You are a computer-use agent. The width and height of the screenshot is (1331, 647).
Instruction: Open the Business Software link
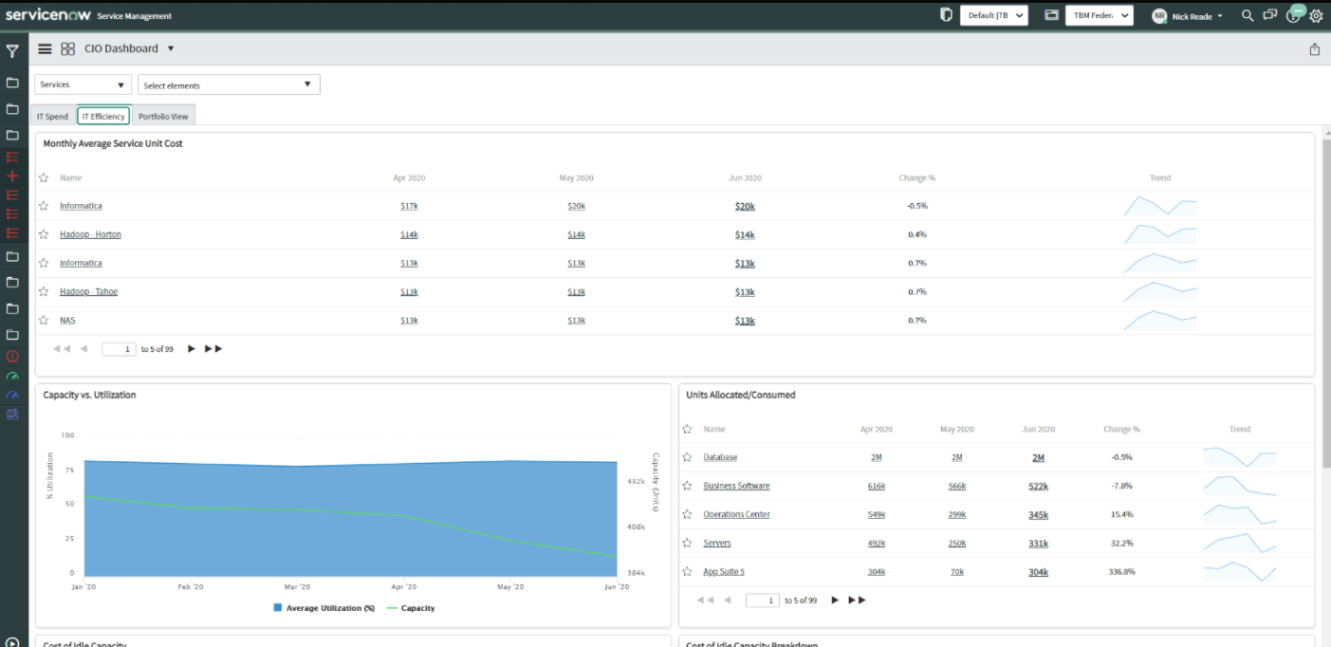(x=736, y=486)
